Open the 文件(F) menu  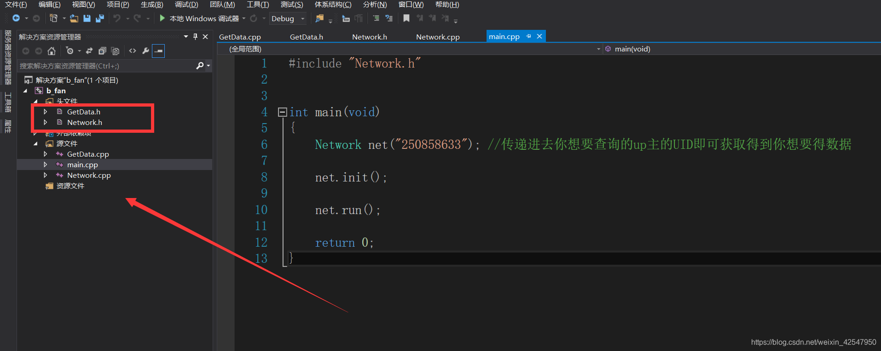pos(16,5)
